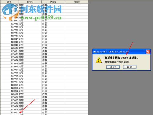Select cell 123049 in 编号 column
Screen dimensions: 153x115
tap(9, 45)
